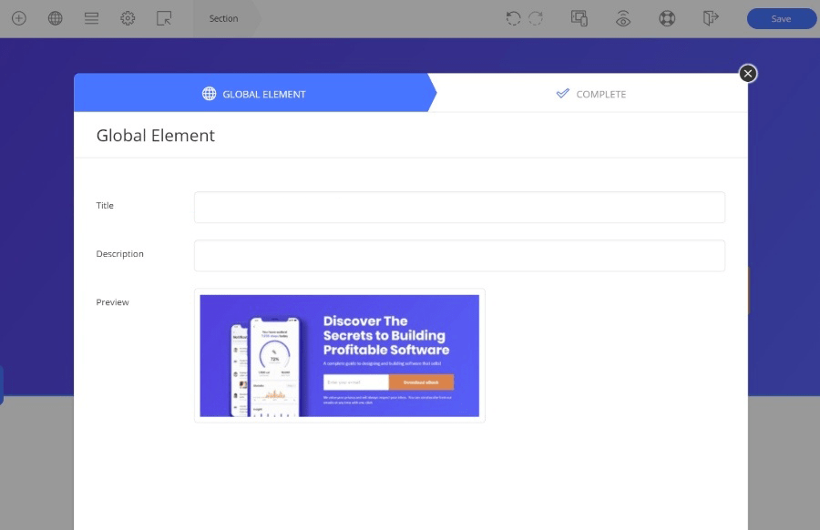Select the element picker cursor icon
The width and height of the screenshot is (820, 530).
164,18
